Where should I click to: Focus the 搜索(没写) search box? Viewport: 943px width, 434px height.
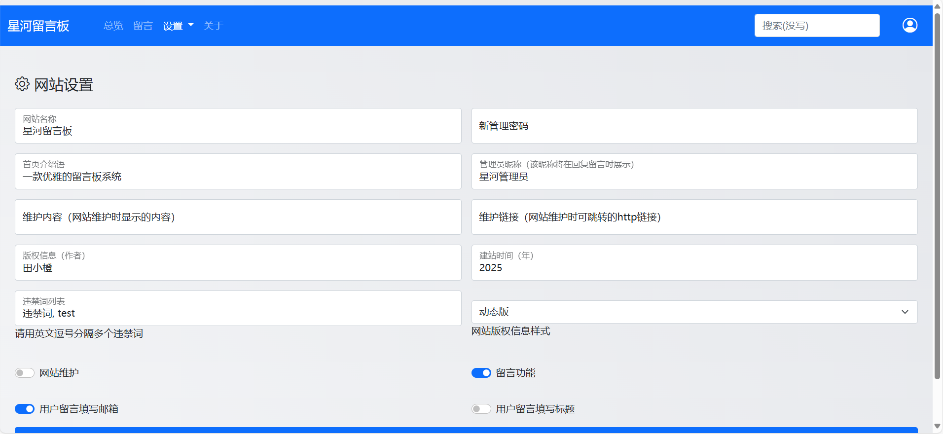point(817,25)
